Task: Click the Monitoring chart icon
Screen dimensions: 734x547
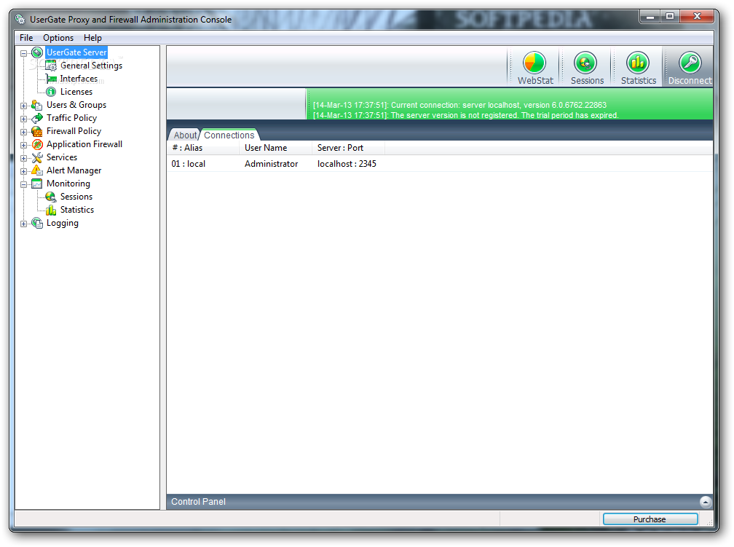Action: click(37, 184)
